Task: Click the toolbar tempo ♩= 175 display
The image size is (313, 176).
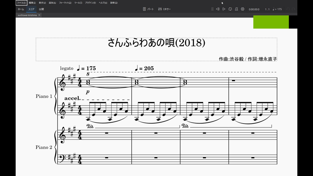Action: (277, 9)
